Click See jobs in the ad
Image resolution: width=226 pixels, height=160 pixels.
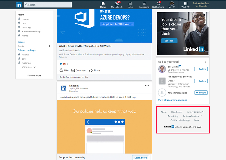pyautogui.click(x=169, y=41)
